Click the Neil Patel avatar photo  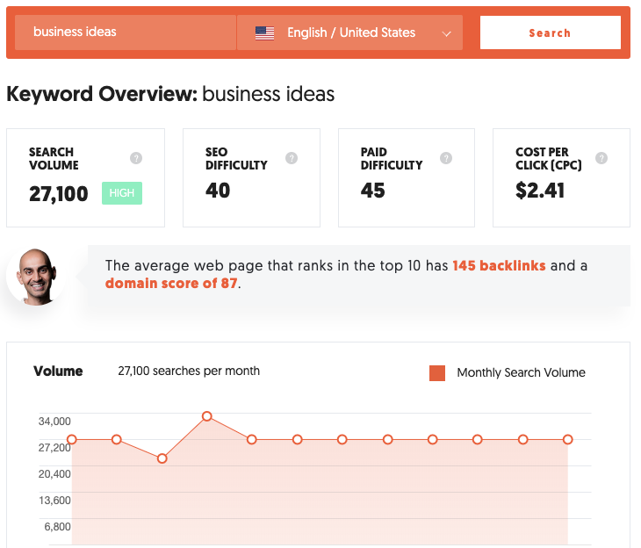click(36, 277)
